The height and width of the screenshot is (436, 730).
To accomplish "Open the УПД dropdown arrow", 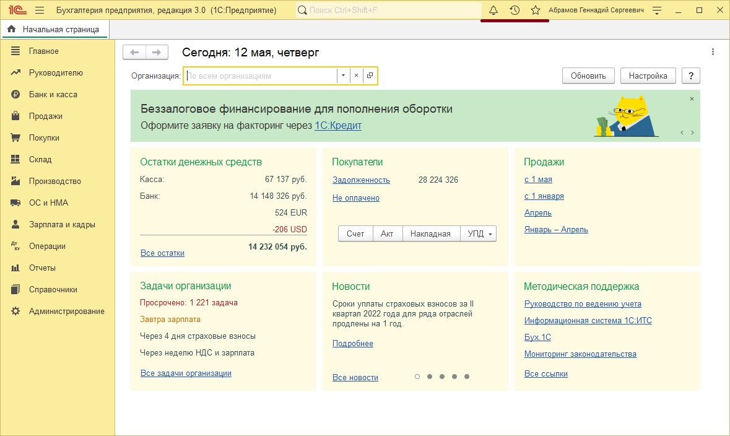I will [x=491, y=233].
